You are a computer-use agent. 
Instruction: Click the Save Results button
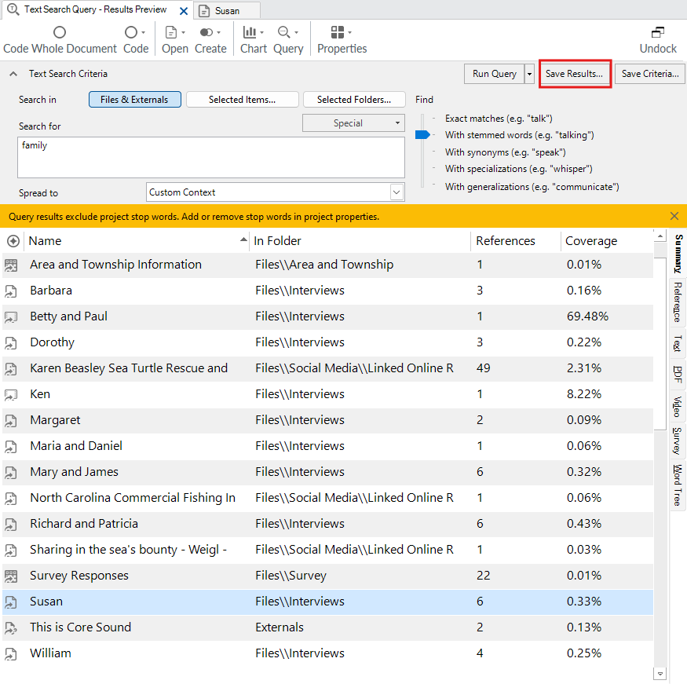574,74
